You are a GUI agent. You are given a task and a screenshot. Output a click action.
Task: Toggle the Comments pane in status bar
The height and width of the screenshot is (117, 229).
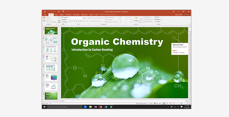(157, 103)
